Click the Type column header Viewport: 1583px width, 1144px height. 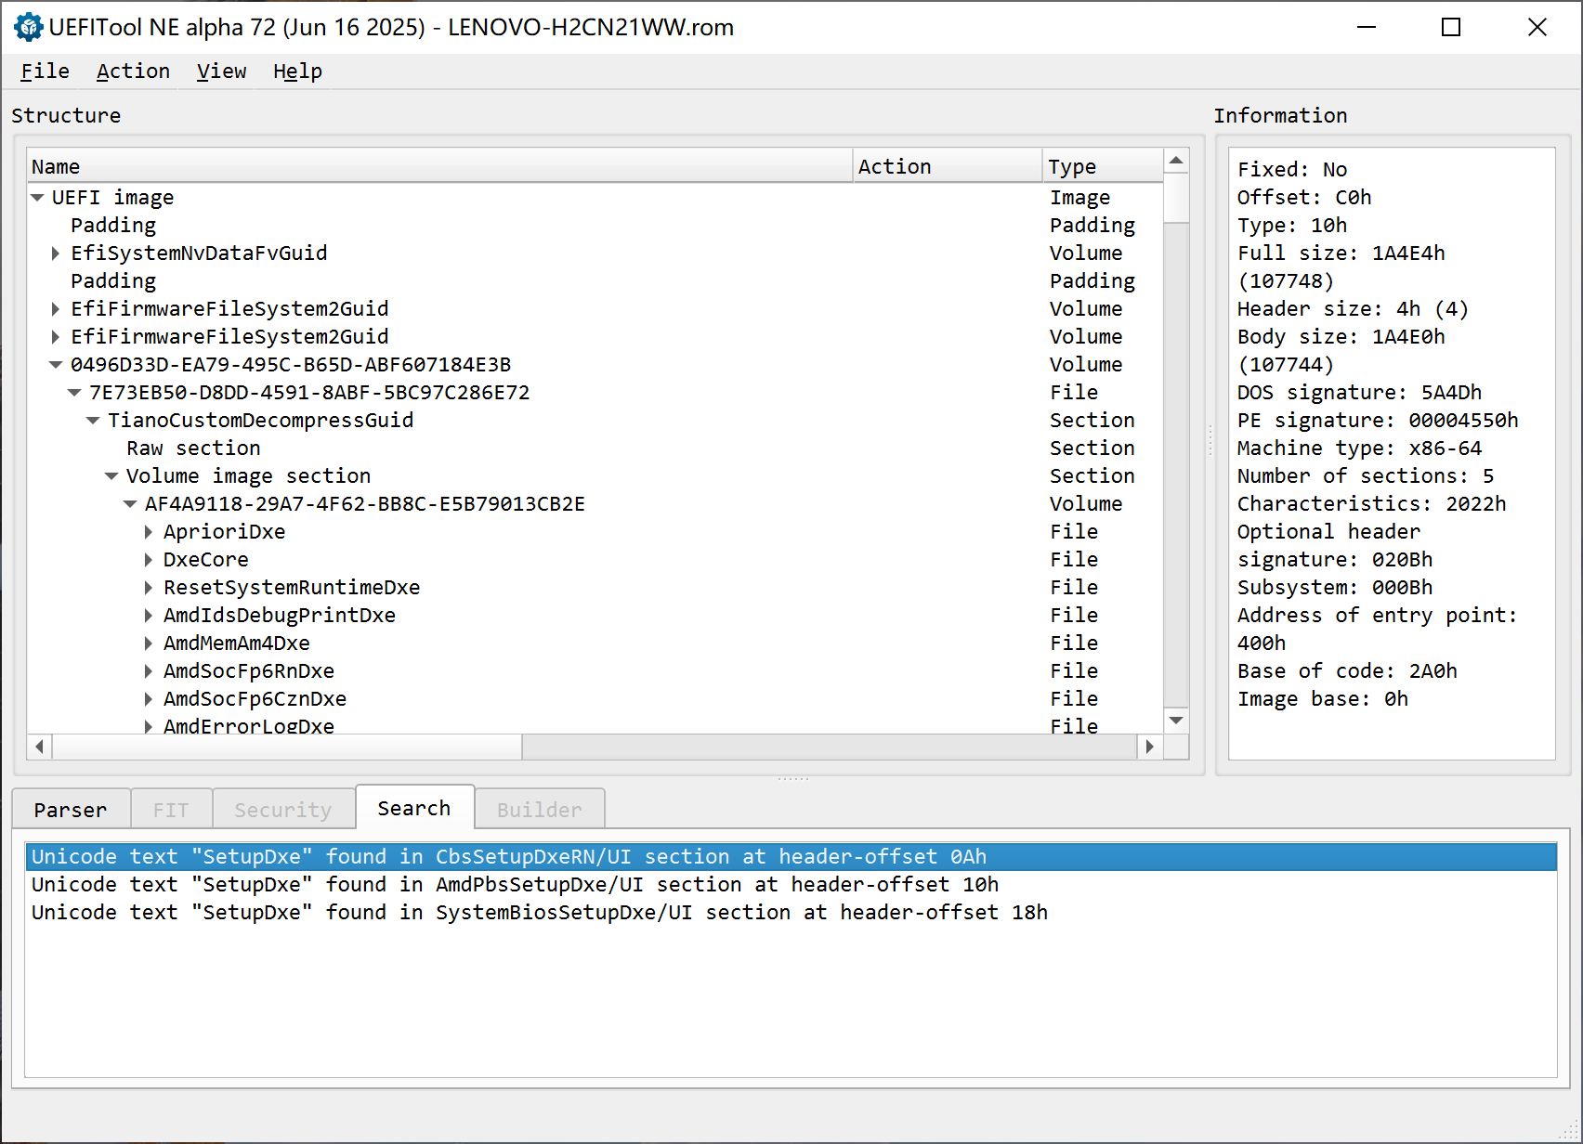pos(1103,166)
